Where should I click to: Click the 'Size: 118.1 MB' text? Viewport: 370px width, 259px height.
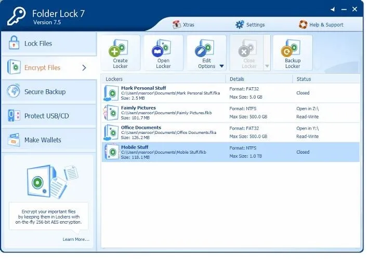click(x=135, y=157)
